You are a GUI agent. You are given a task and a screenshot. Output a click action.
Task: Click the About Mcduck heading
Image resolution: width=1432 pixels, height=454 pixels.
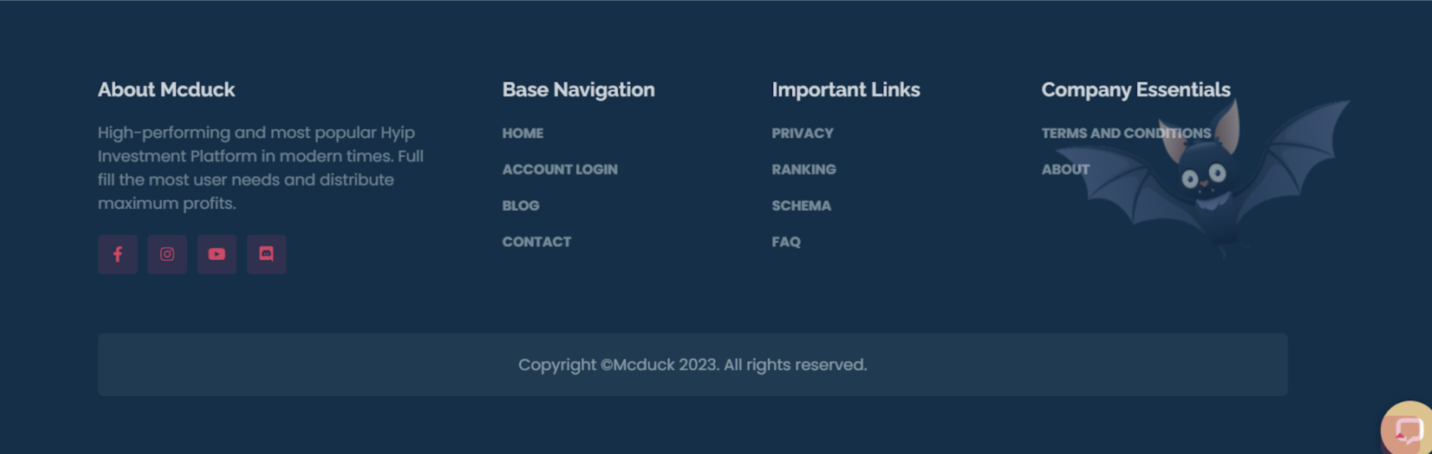click(x=166, y=90)
